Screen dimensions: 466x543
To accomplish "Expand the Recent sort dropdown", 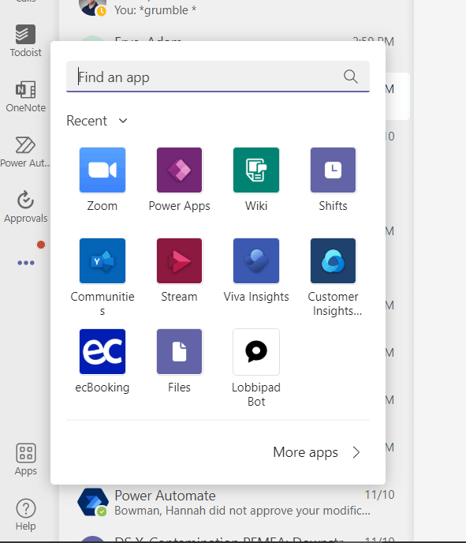I will pos(97,121).
